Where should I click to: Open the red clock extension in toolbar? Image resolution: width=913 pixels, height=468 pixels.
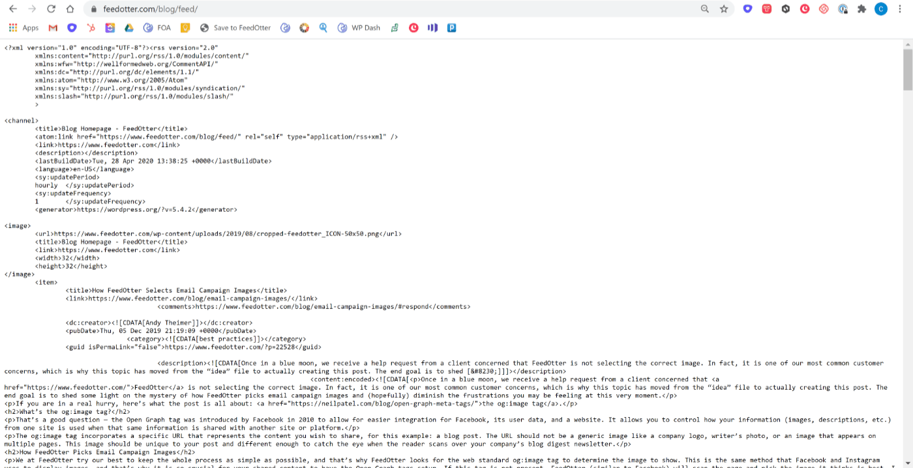tap(805, 9)
